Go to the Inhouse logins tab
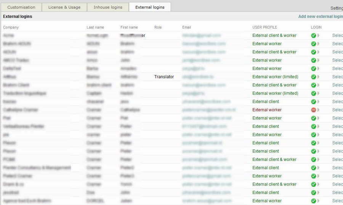Viewport: 343px width, 205px height. (x=108, y=7)
